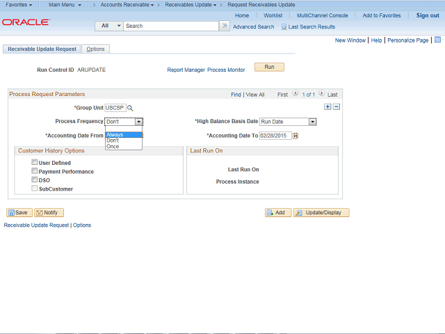Tick the SubCustomer checkbox

point(34,189)
